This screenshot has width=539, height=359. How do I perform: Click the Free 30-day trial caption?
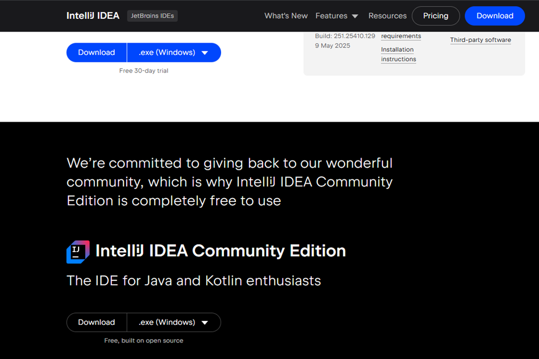144,71
